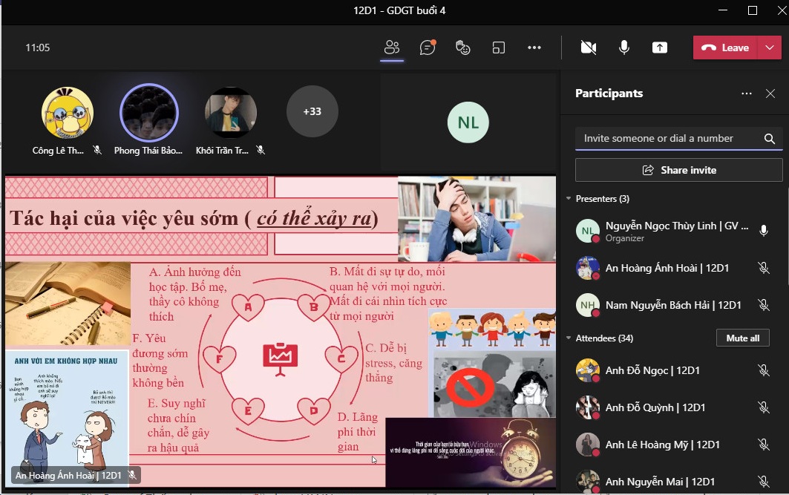Click the Leave meeting button
This screenshot has height=495, width=789.
tap(725, 47)
